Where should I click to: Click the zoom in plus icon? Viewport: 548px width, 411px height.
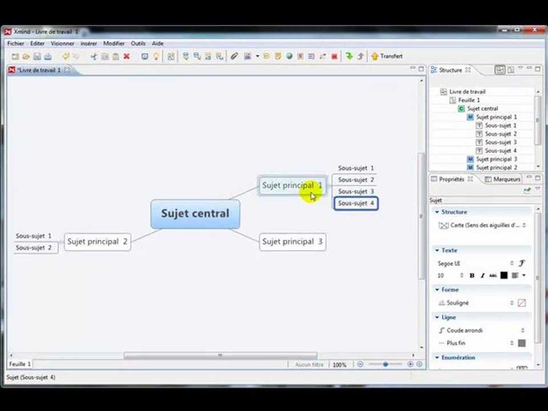pyautogui.click(x=410, y=364)
